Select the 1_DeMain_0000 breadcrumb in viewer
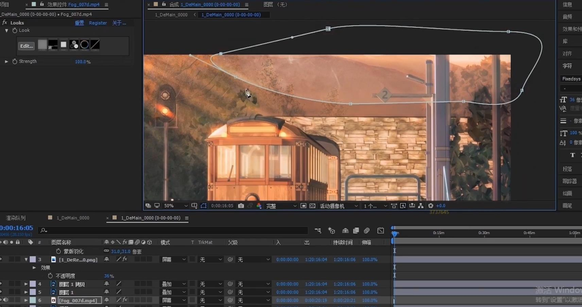The width and height of the screenshot is (582, 307). tap(171, 15)
